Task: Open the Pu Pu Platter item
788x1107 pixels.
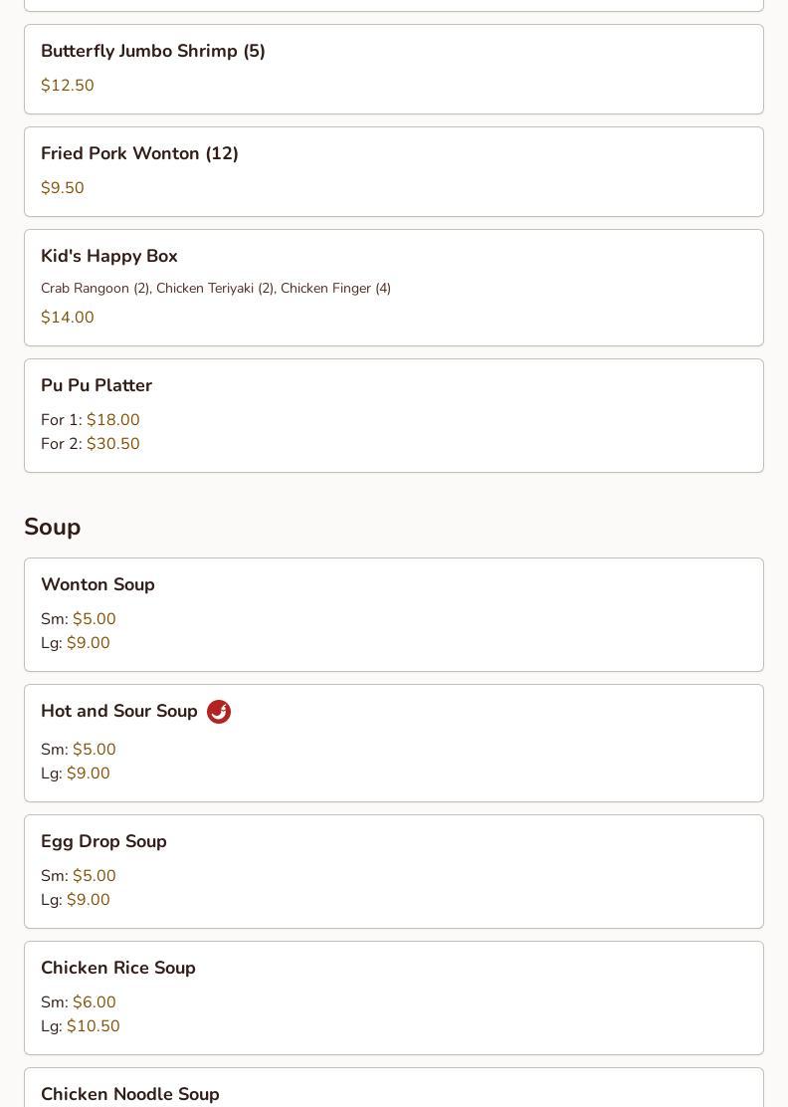Action: (97, 385)
